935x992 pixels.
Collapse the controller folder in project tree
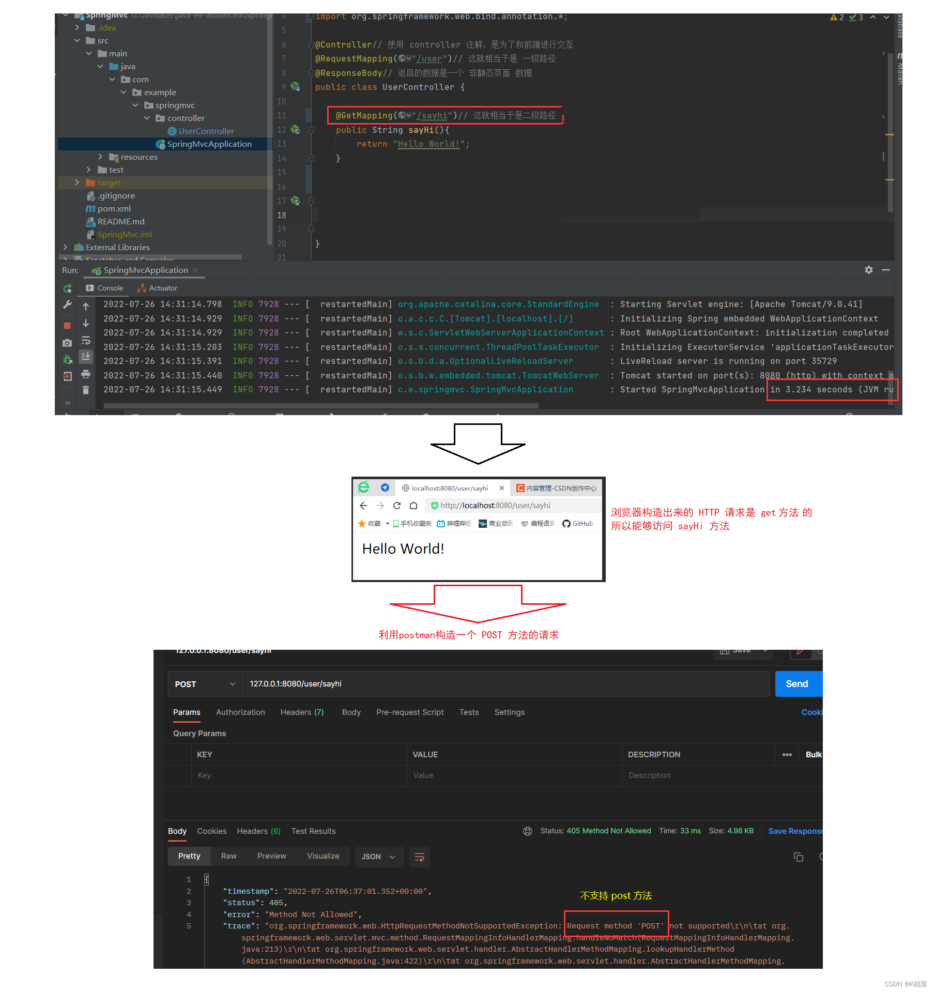147,118
